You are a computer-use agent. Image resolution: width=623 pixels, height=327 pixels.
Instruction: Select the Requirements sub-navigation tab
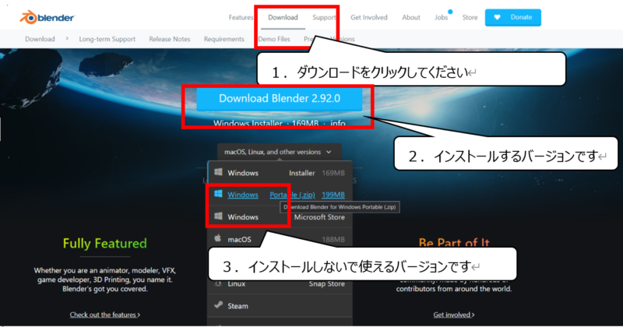coord(224,39)
